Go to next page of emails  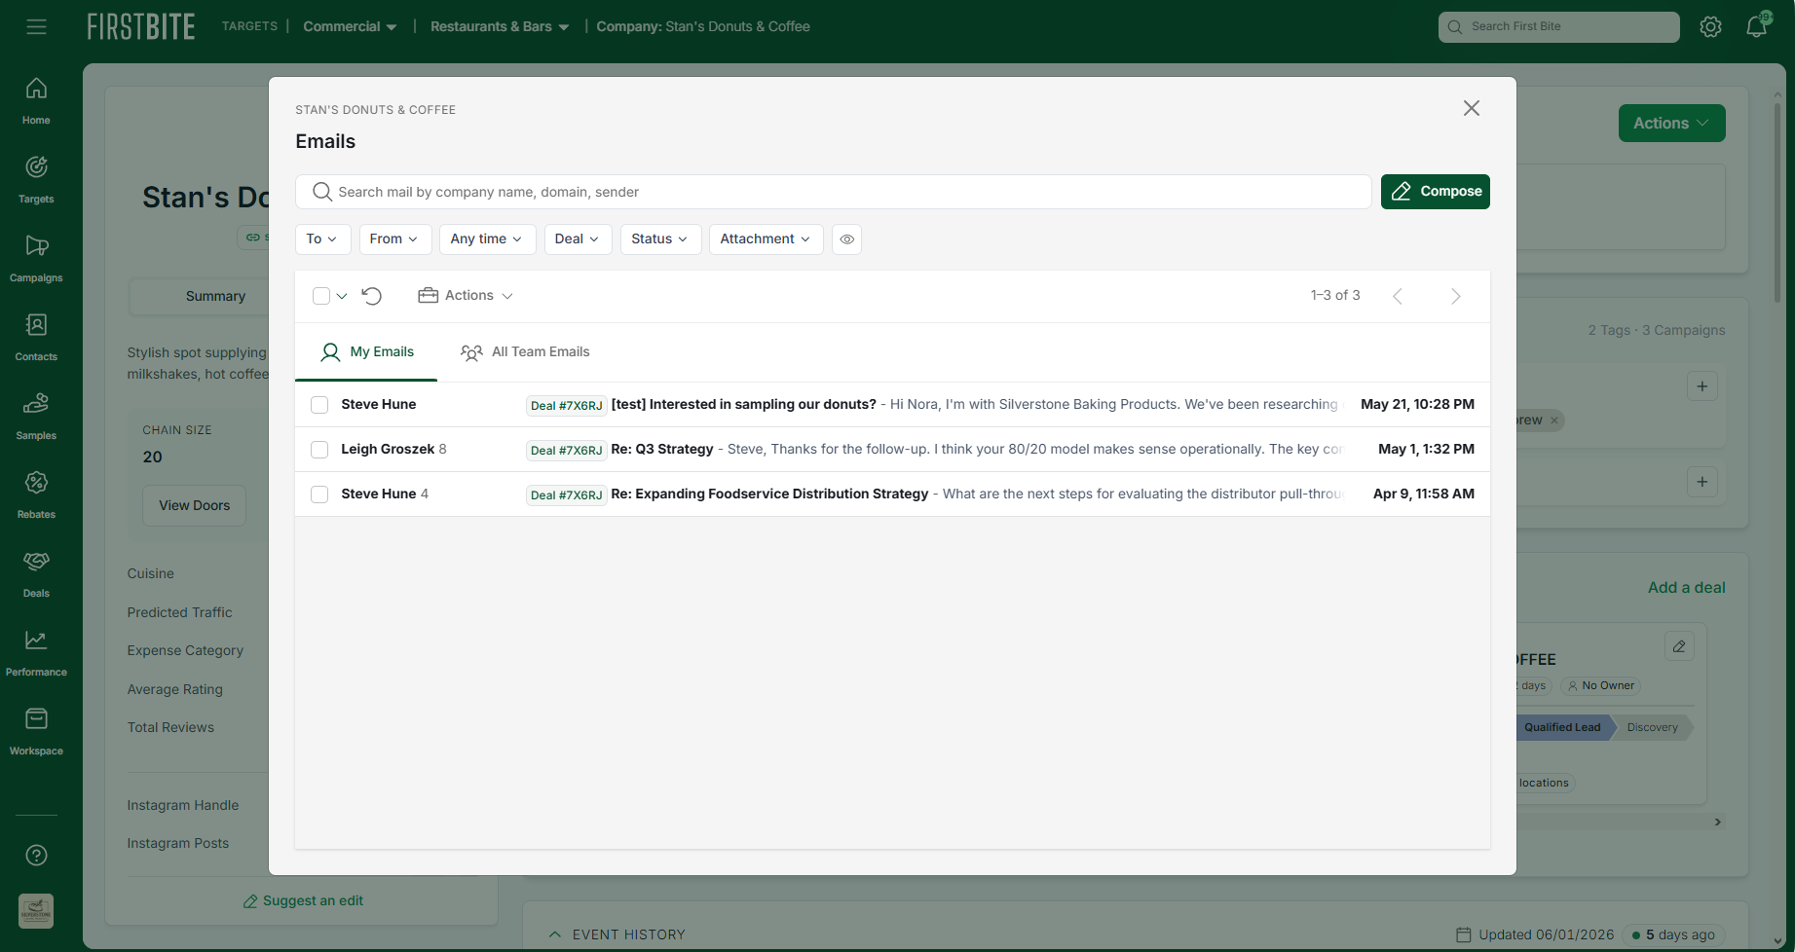(1456, 296)
